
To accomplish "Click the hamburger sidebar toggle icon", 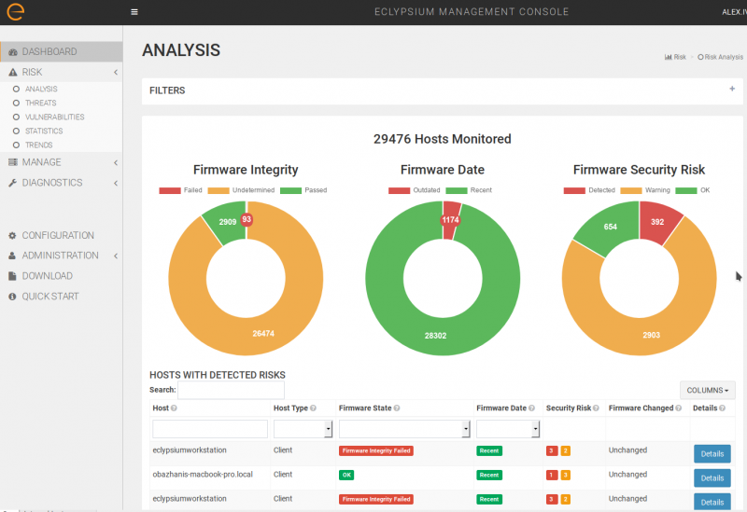I will pyautogui.click(x=134, y=12).
